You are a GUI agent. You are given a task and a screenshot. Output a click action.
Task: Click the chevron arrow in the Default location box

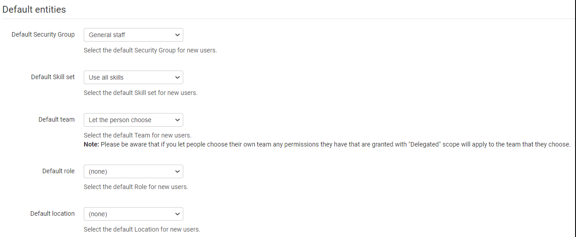pyautogui.click(x=177, y=214)
